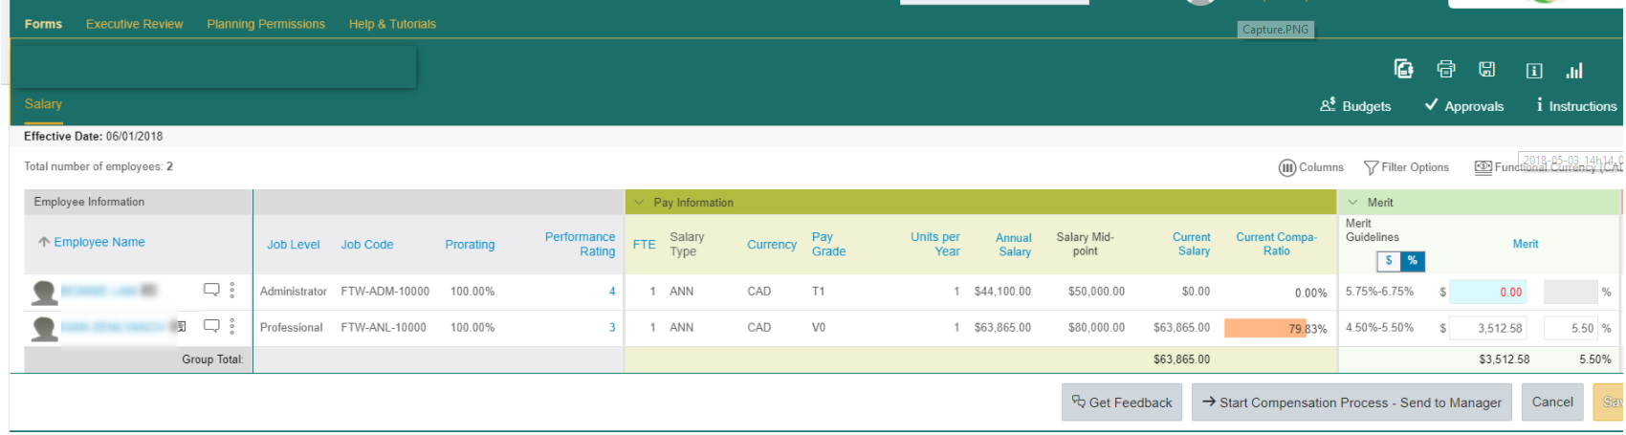Sort by Job Level column
The height and width of the screenshot is (435, 1626).
[293, 245]
